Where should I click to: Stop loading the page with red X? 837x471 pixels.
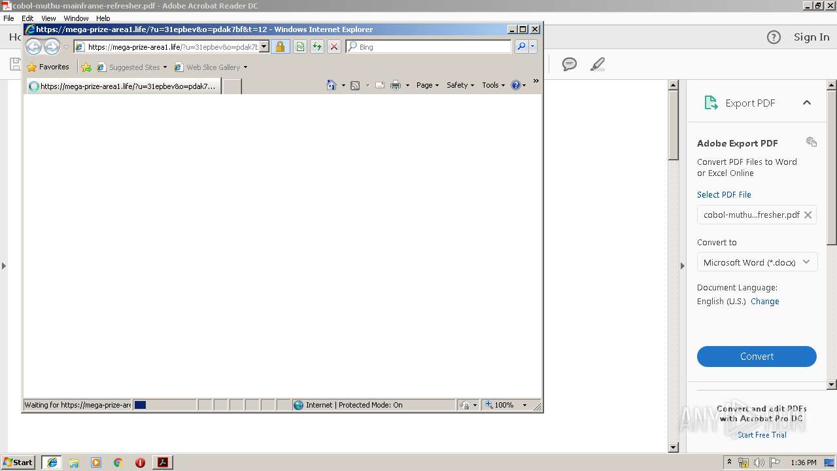(x=334, y=46)
